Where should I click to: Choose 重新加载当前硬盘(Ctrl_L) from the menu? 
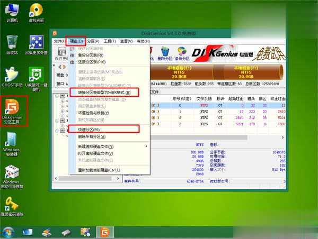point(110,170)
